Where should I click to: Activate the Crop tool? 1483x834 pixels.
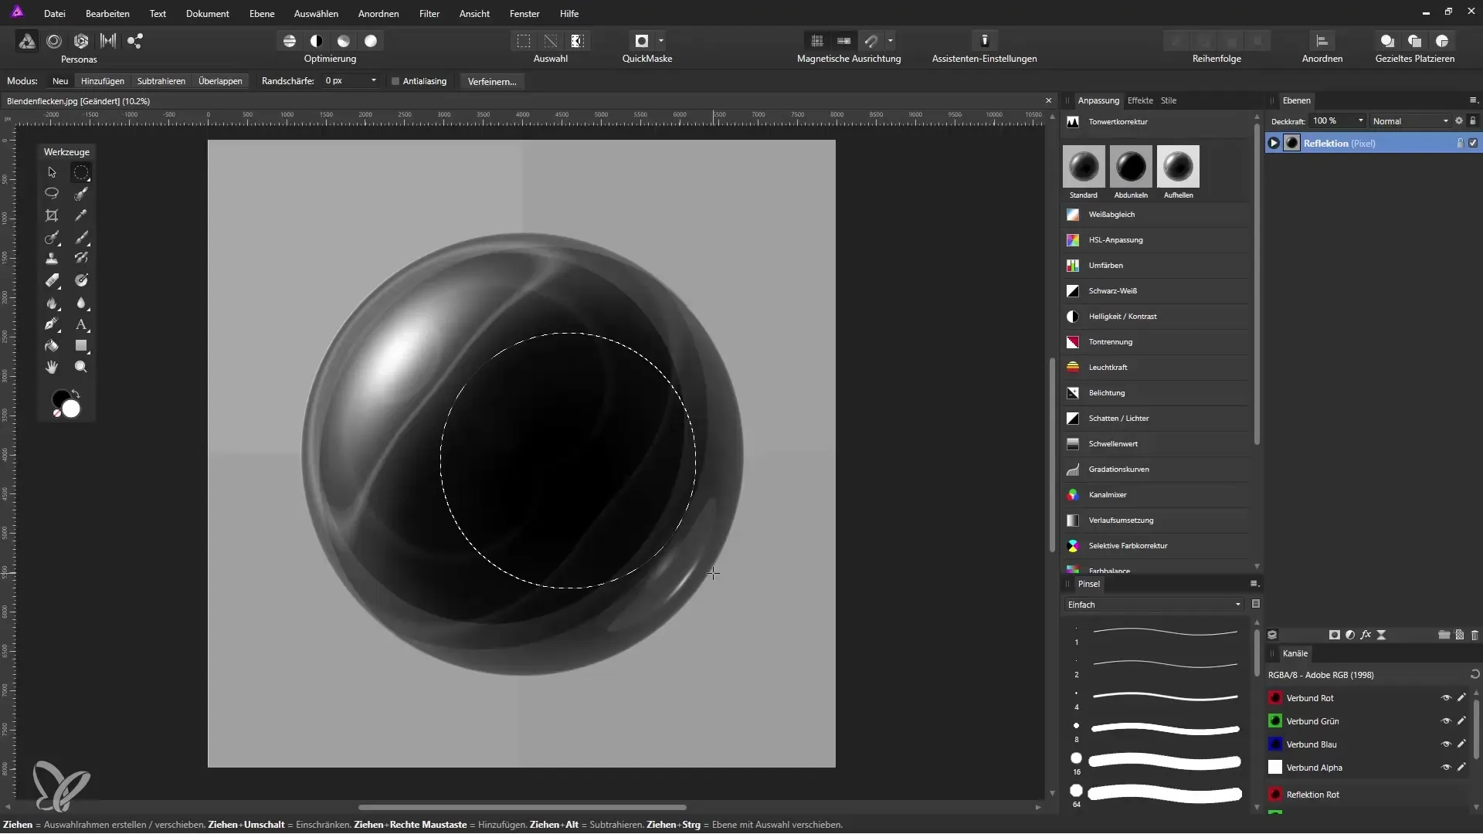(x=52, y=215)
